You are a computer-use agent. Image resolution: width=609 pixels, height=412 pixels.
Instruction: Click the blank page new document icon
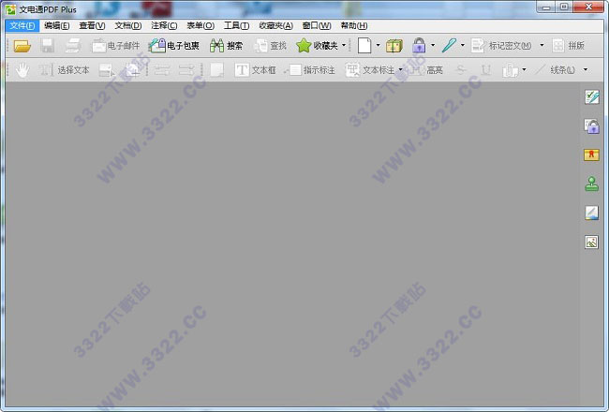coord(364,46)
